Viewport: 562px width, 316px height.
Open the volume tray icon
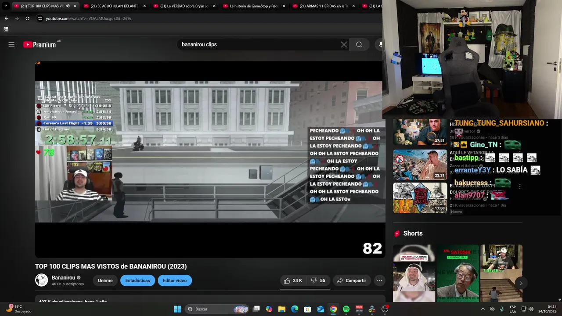(x=532, y=309)
